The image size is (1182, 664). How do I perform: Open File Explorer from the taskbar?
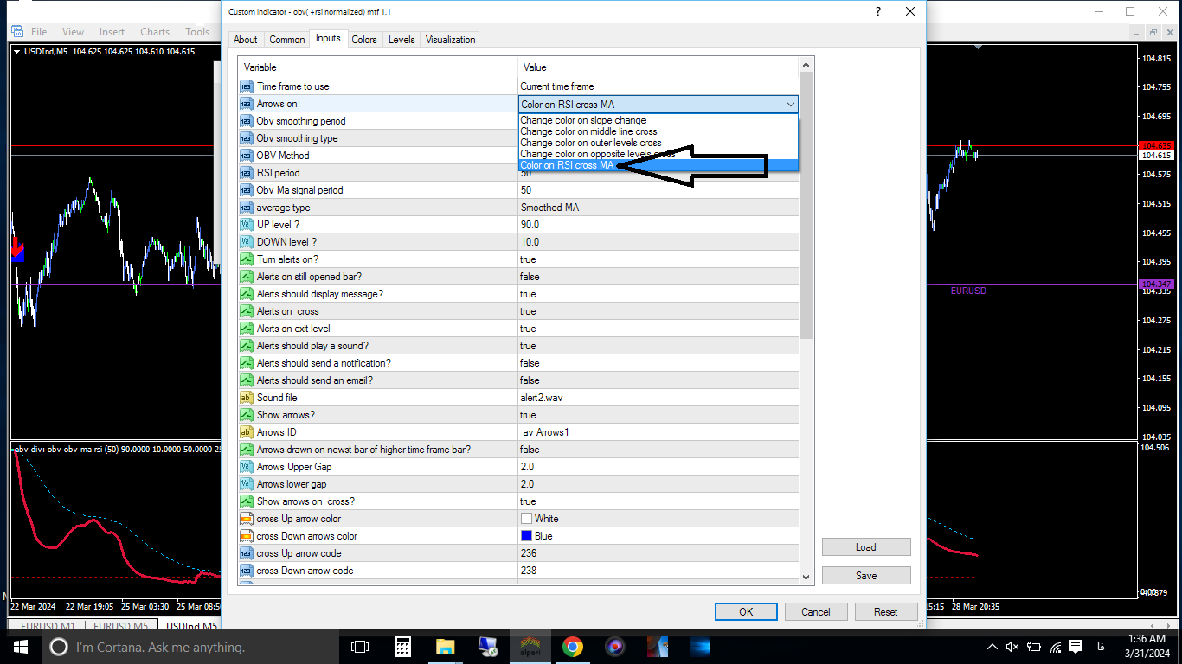tap(445, 647)
